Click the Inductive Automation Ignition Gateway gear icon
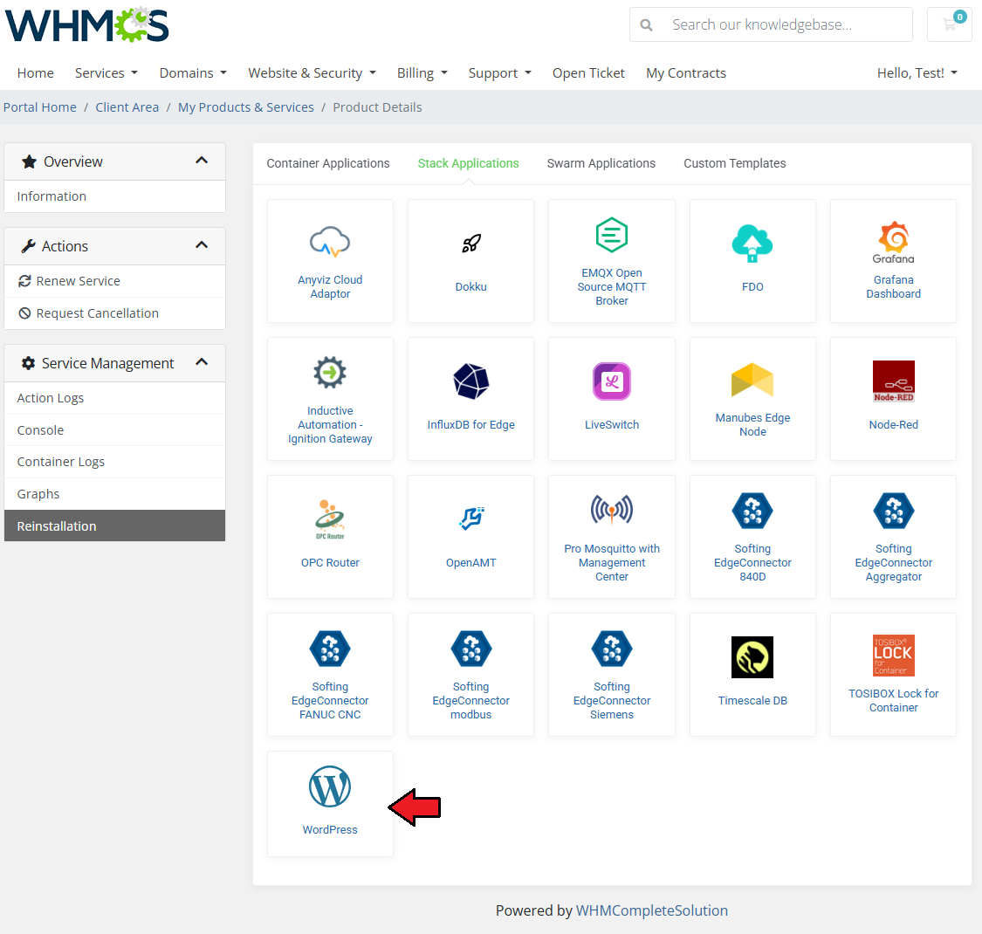Screen dimensions: 982x934 click(330, 373)
